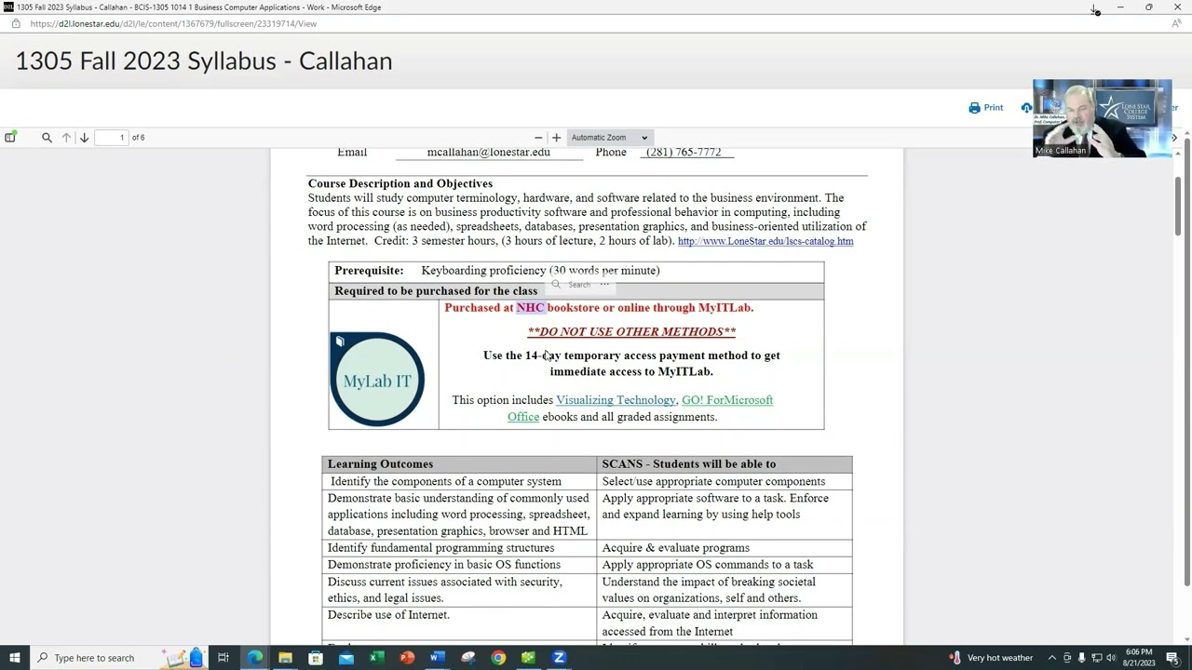Open Zoom app from the taskbar
The width and height of the screenshot is (1192, 670).
(x=559, y=658)
